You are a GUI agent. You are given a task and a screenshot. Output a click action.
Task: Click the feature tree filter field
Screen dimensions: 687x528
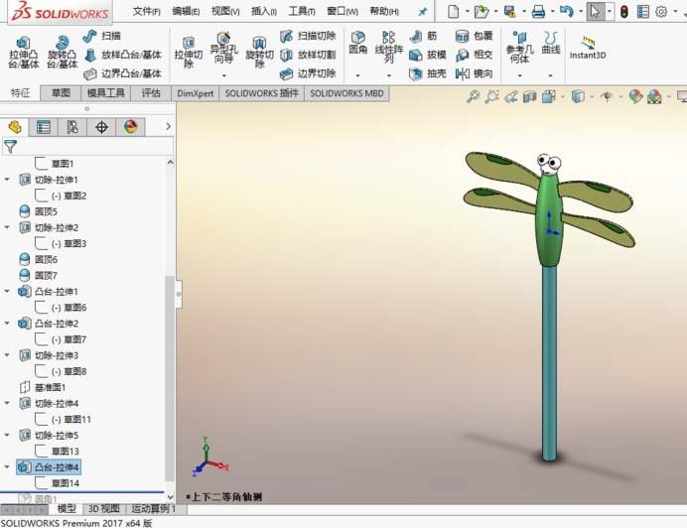click(87, 147)
